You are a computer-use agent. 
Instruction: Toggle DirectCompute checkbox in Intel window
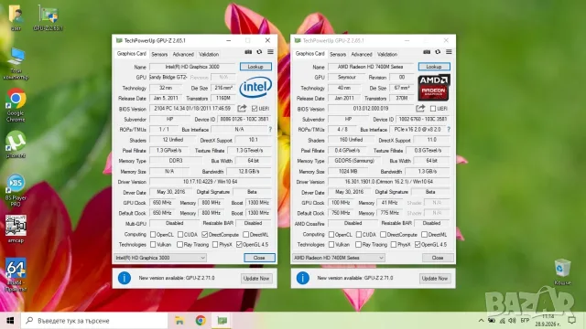coord(204,235)
